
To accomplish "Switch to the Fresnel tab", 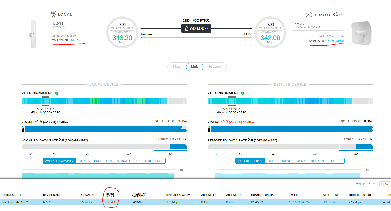I will point(215,67).
